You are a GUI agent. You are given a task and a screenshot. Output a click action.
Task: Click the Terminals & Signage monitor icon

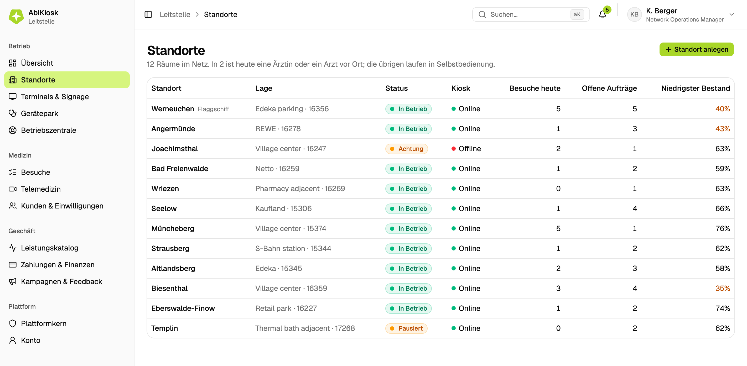[12, 97]
